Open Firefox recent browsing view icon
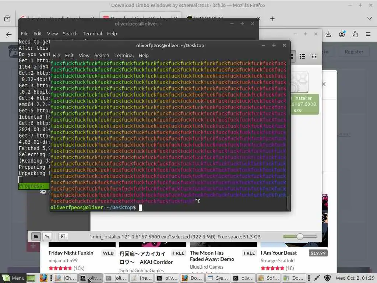 7,18
